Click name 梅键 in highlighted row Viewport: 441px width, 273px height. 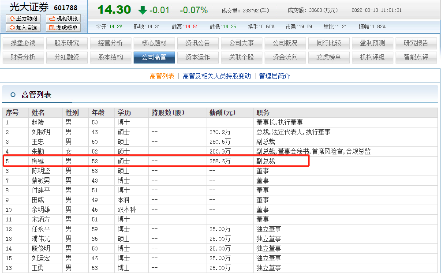point(37,161)
